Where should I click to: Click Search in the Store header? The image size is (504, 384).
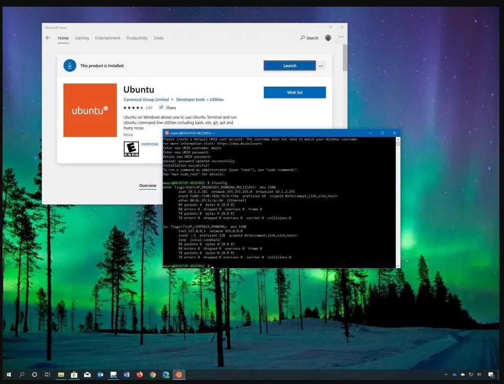309,38
